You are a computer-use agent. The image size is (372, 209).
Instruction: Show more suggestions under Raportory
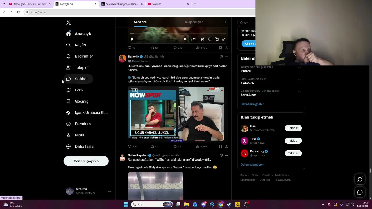[x=252, y=165]
